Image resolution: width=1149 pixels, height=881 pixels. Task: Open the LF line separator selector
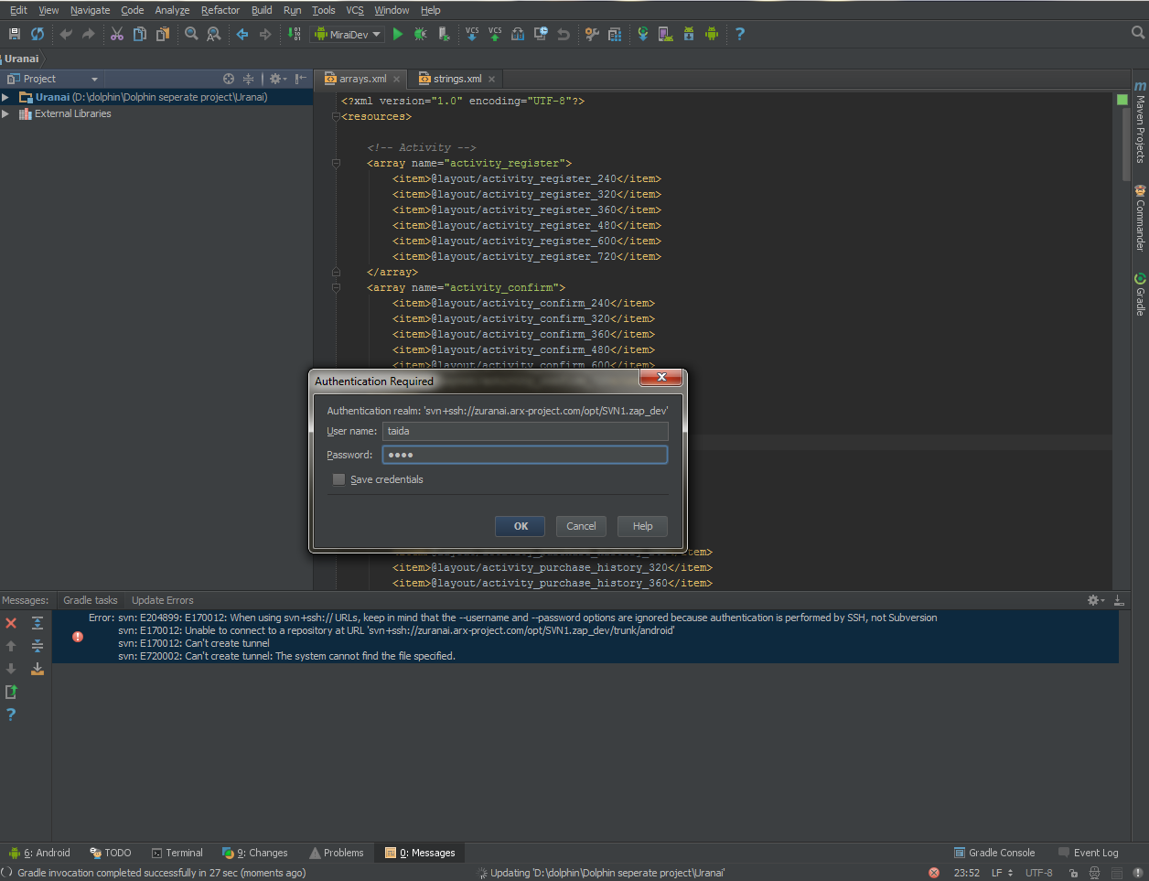(1003, 873)
